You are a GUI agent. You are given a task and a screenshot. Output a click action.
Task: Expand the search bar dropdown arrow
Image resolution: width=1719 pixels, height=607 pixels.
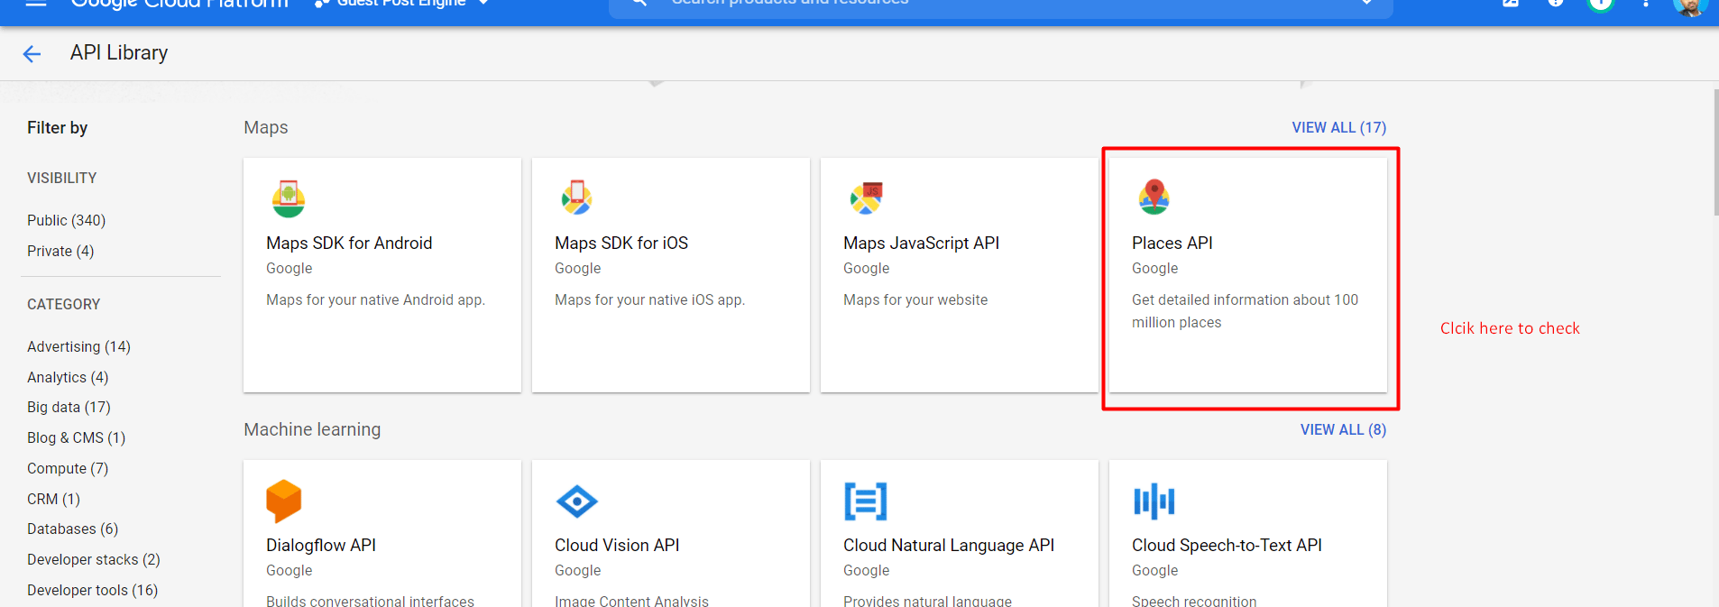click(1366, 4)
